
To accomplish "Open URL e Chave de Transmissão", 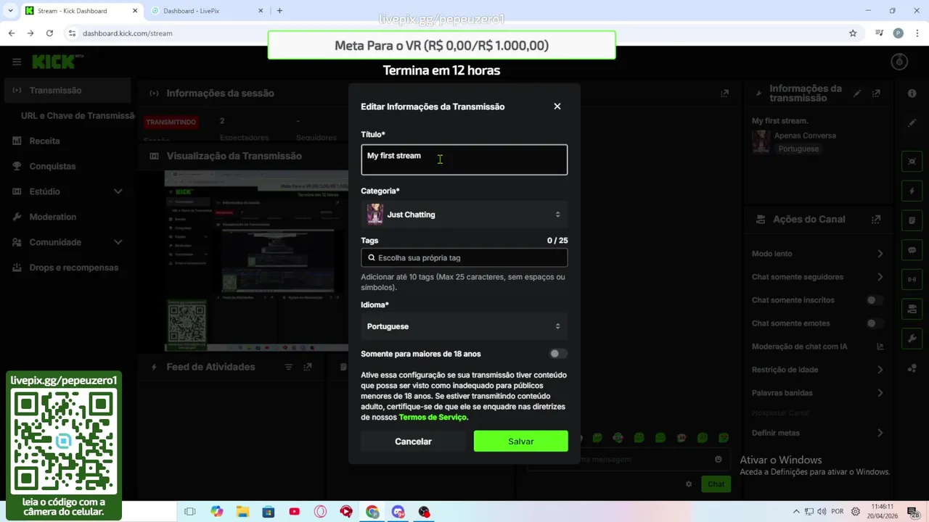I will point(78,116).
